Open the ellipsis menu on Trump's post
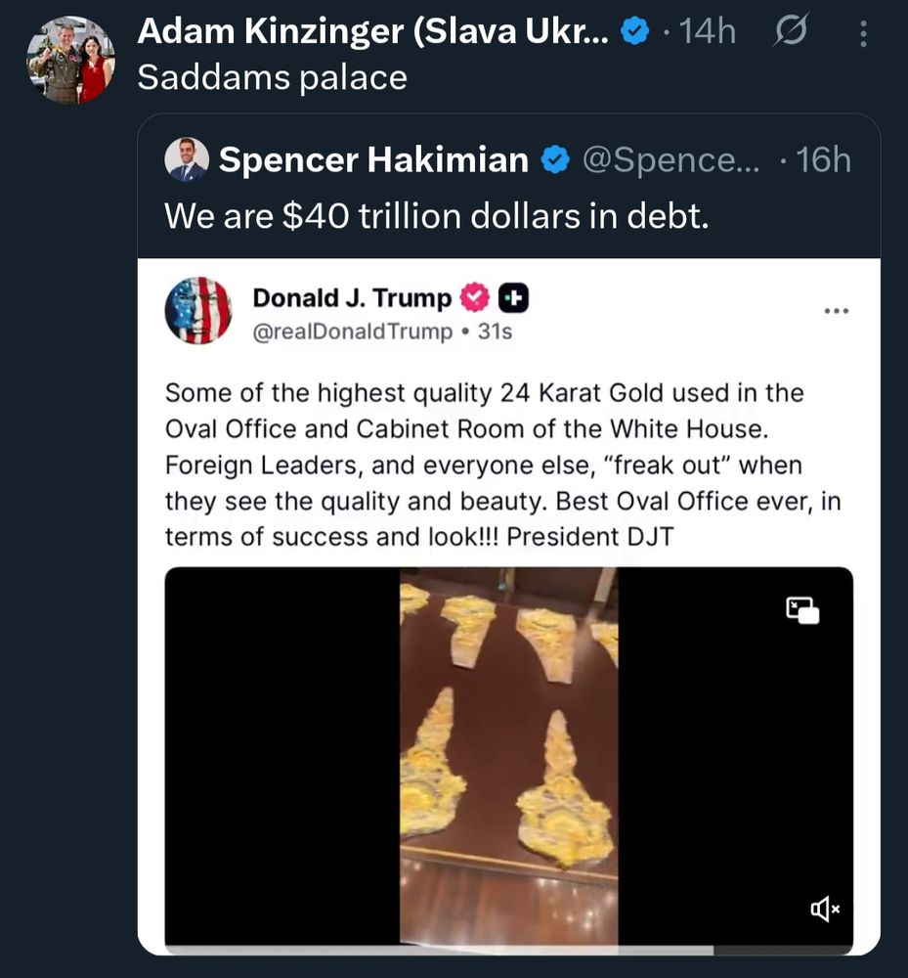Viewport: 908px width, 978px height. click(836, 311)
